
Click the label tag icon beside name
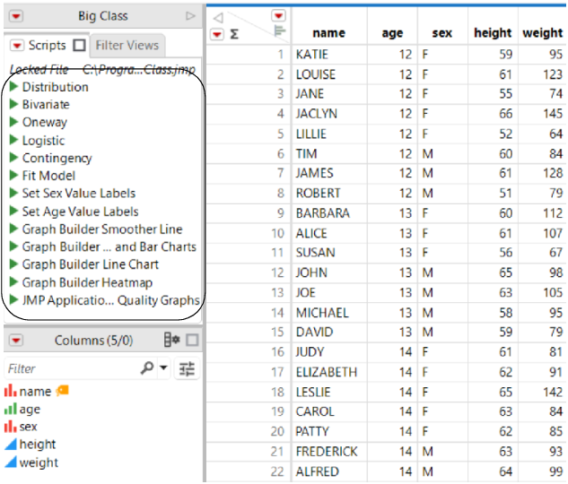click(62, 390)
